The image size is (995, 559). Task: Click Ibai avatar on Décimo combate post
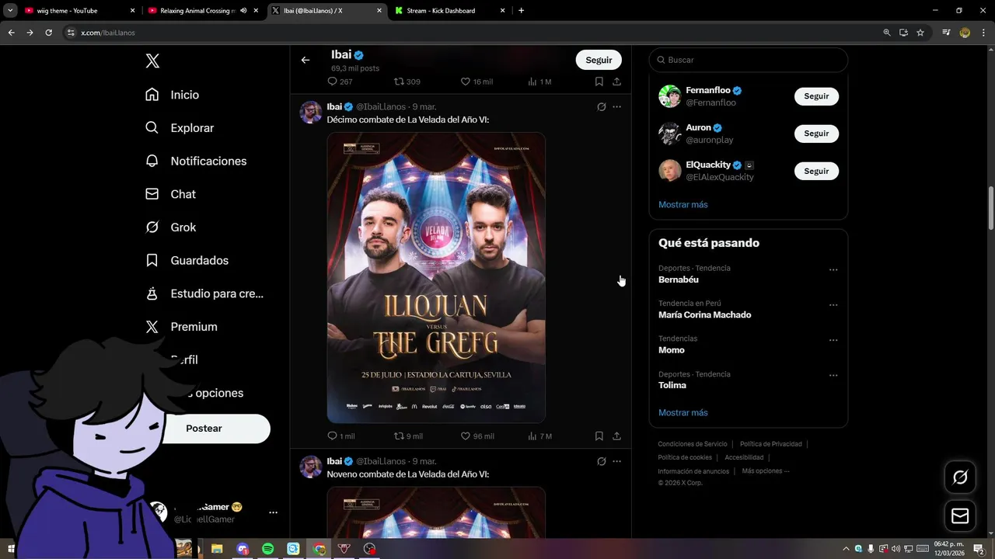click(311, 112)
